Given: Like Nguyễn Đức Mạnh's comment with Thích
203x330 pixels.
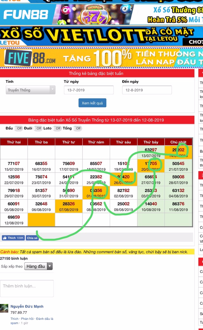Looking at the screenshot, I should 15,319.
